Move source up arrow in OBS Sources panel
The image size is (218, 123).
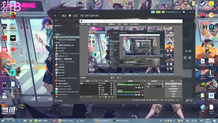110,97
